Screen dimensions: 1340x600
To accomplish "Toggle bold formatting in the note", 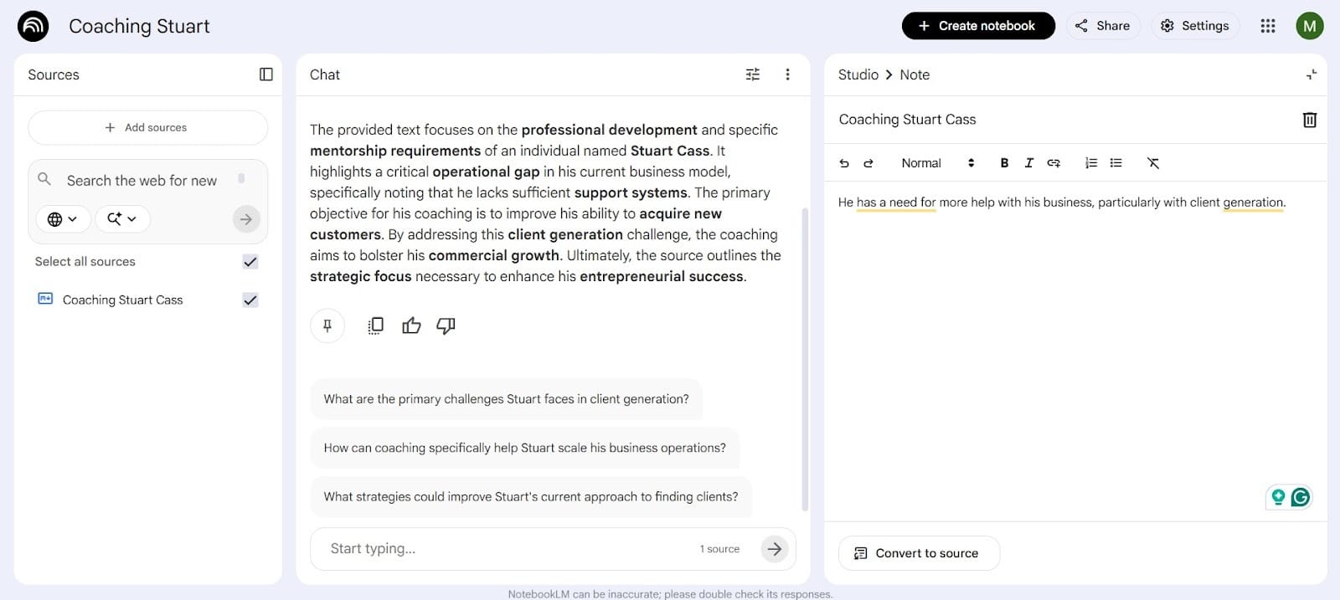I will click(x=1003, y=162).
